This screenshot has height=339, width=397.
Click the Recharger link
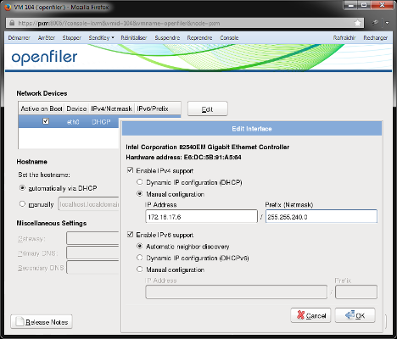(x=376, y=38)
